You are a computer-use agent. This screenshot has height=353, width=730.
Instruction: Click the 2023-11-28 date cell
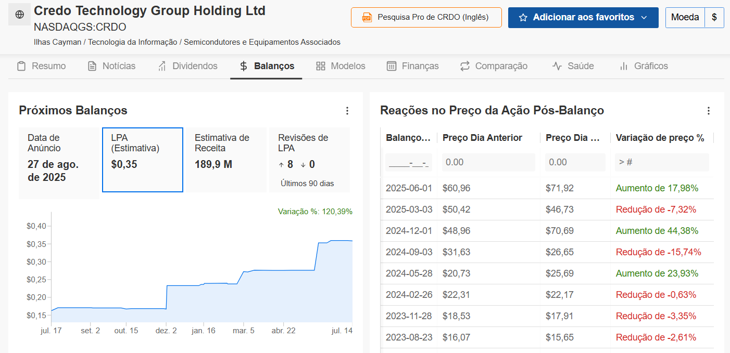[409, 316]
